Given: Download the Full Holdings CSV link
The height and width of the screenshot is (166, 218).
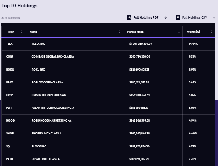Looking at the screenshot, I should (x=195, y=17).
